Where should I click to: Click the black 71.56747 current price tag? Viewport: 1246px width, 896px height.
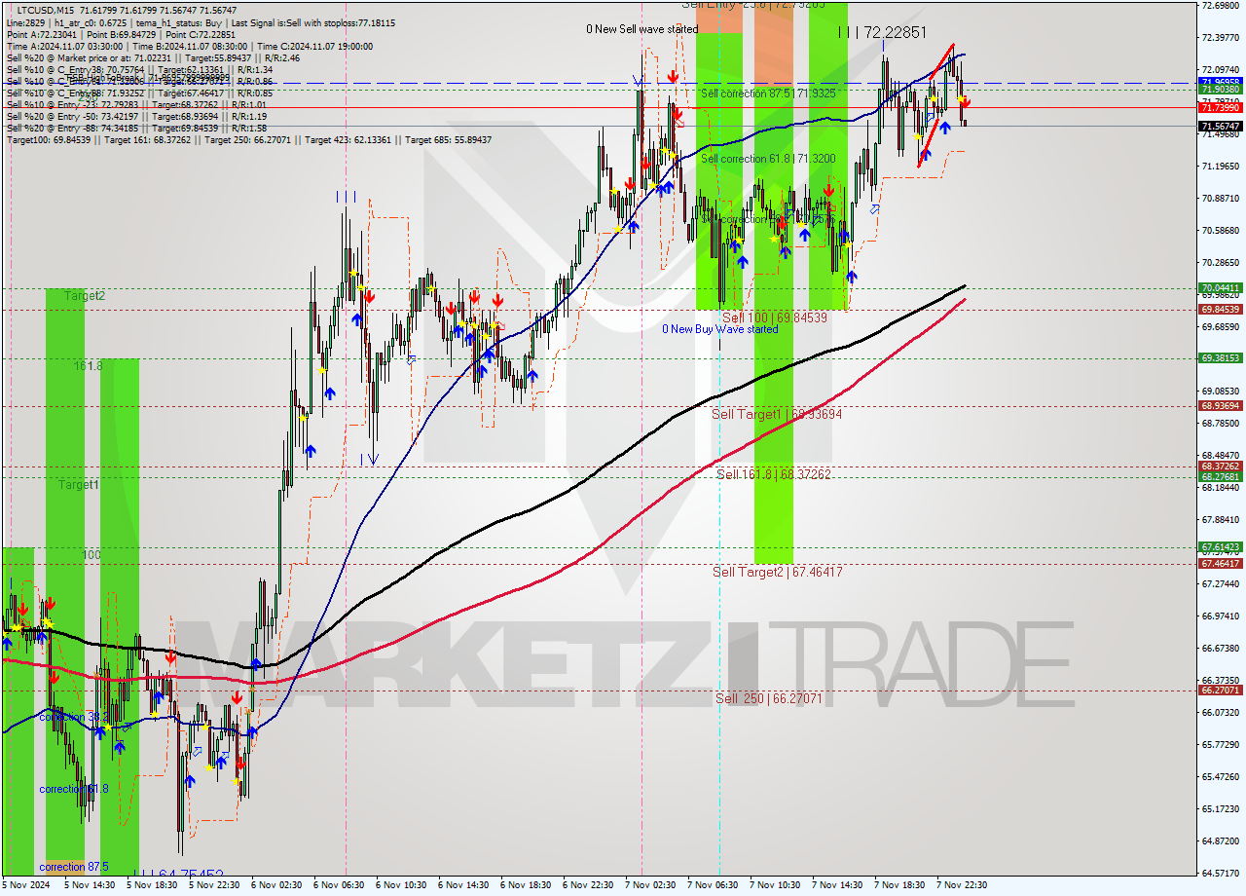[x=1221, y=126]
